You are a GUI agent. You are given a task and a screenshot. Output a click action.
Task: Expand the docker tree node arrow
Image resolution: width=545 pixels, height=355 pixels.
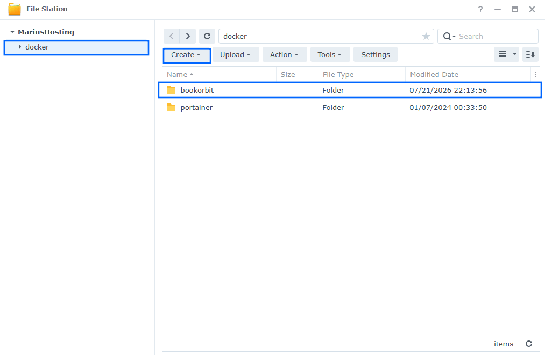point(20,47)
